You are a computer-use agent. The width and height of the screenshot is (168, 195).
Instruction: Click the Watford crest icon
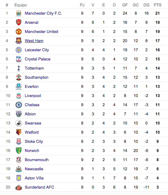(x=19, y=132)
